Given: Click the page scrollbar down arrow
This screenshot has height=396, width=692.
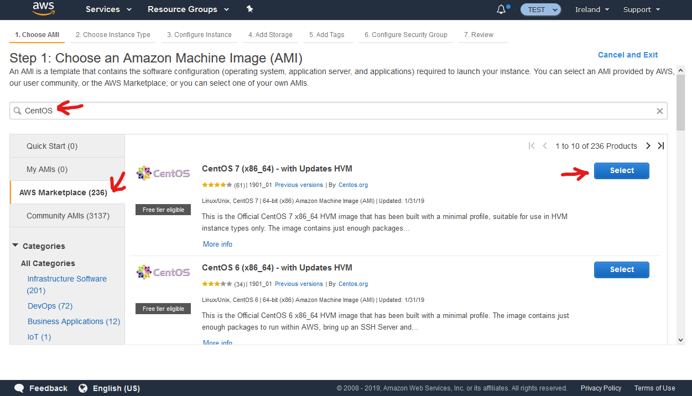Looking at the screenshot, I should (680, 340).
